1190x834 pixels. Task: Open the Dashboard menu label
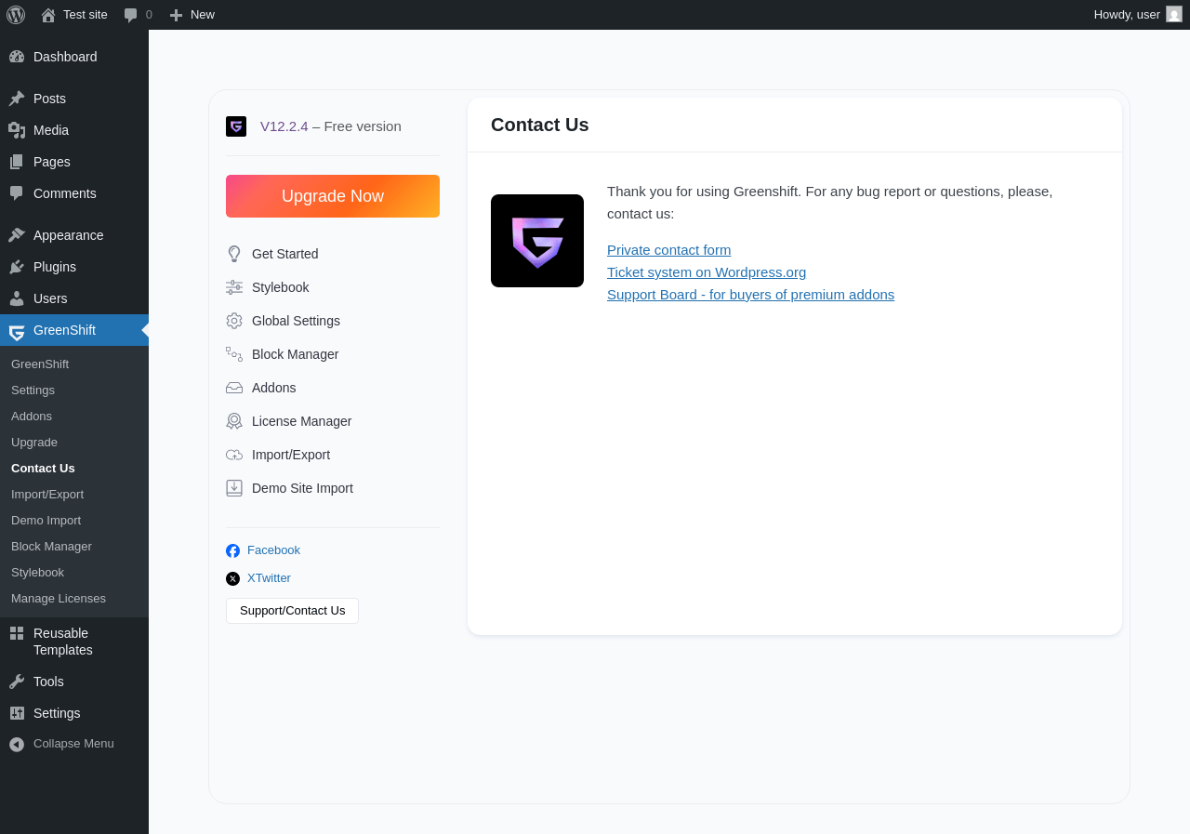[x=65, y=57]
